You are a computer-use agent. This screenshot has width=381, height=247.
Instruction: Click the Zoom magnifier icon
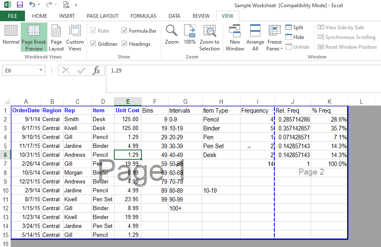point(171,31)
